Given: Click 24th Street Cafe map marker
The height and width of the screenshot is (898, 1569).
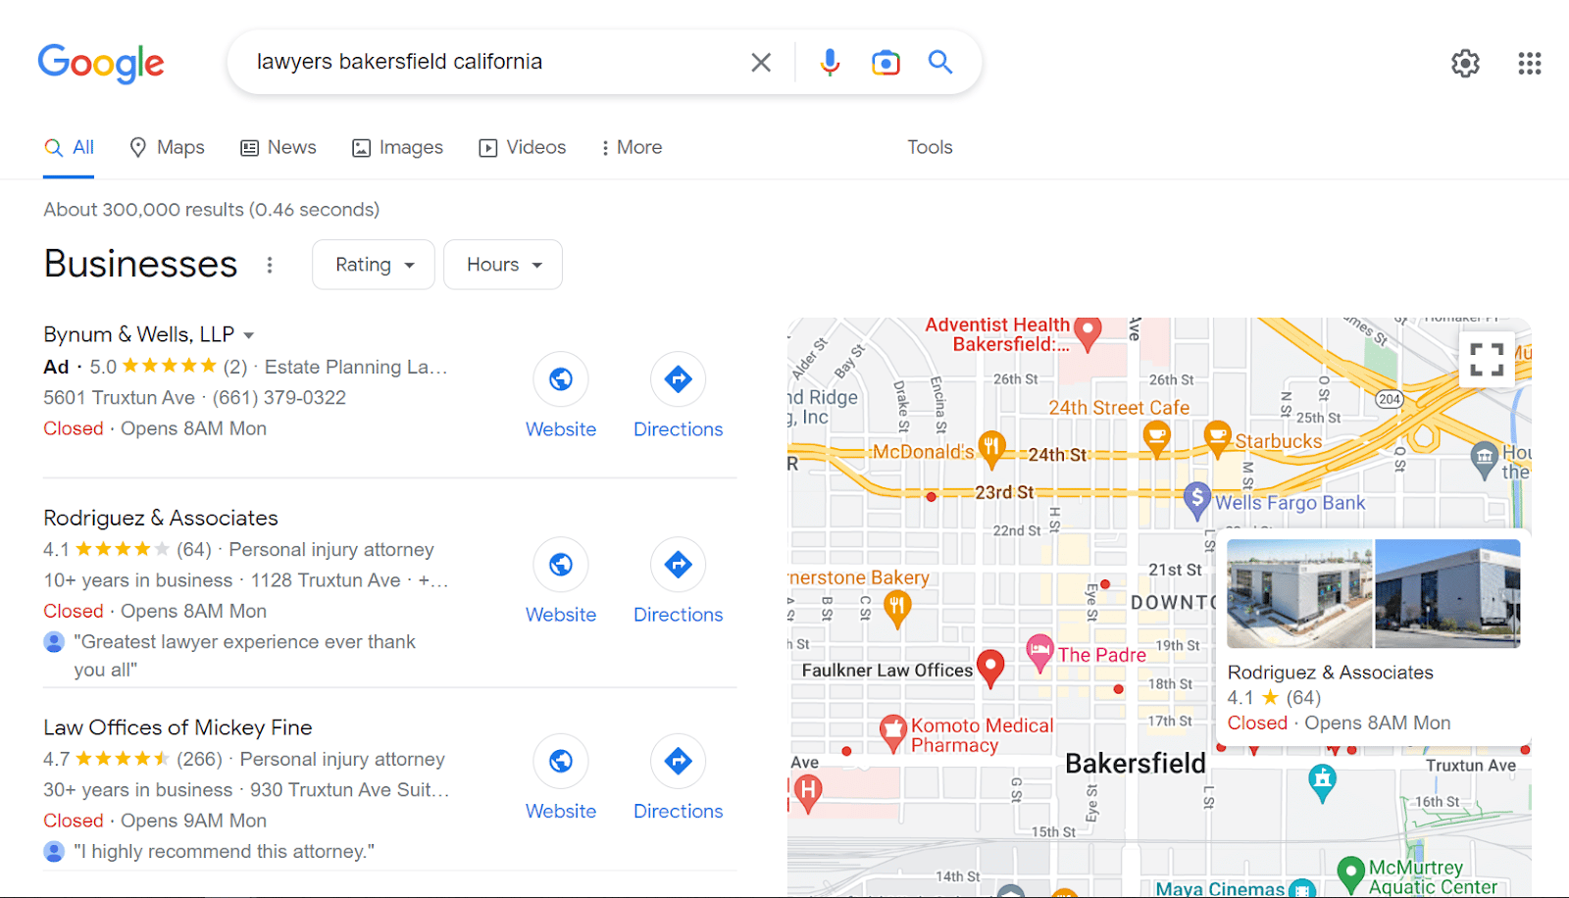Looking at the screenshot, I should tap(1157, 439).
